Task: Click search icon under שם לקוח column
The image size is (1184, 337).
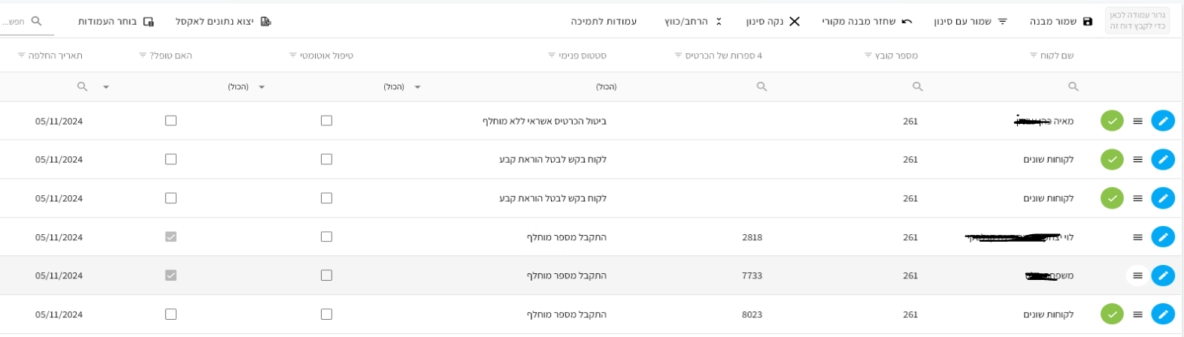Action: tap(1073, 87)
